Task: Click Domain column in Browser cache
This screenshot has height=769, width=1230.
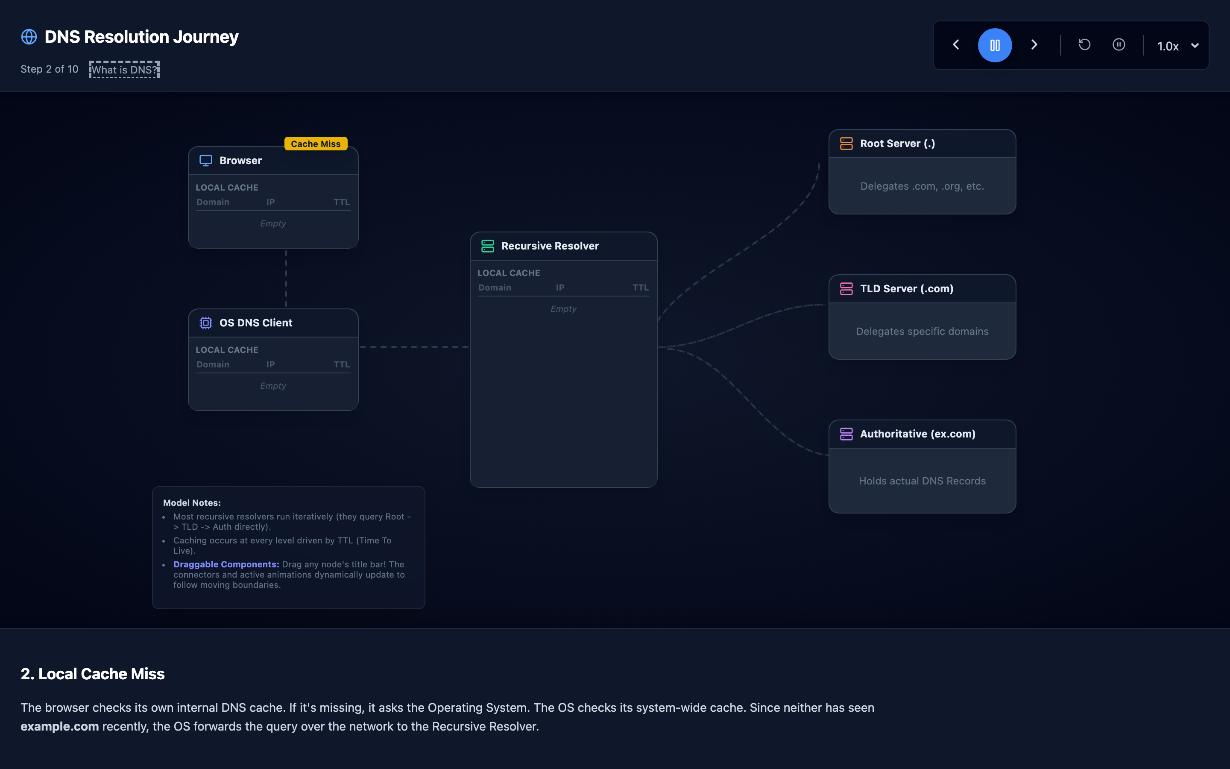Action: (213, 203)
